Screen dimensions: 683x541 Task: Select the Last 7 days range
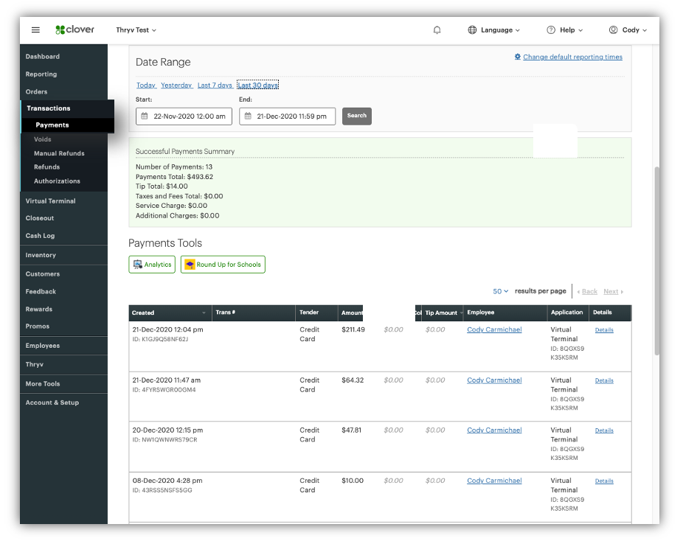point(215,85)
